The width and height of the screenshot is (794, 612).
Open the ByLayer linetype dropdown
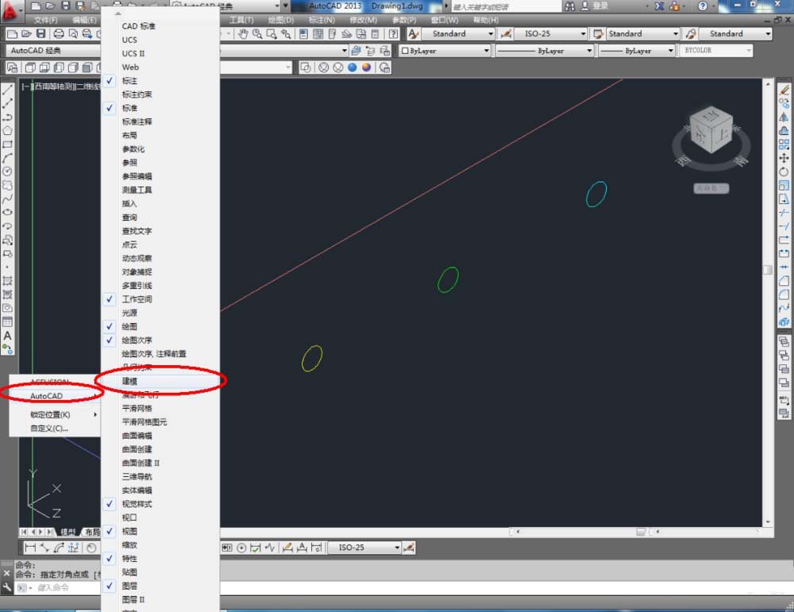(589, 51)
